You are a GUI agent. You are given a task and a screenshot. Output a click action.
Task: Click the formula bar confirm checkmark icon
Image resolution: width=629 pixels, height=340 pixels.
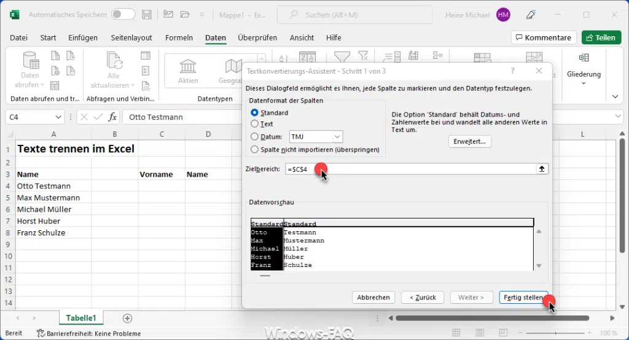(x=98, y=117)
